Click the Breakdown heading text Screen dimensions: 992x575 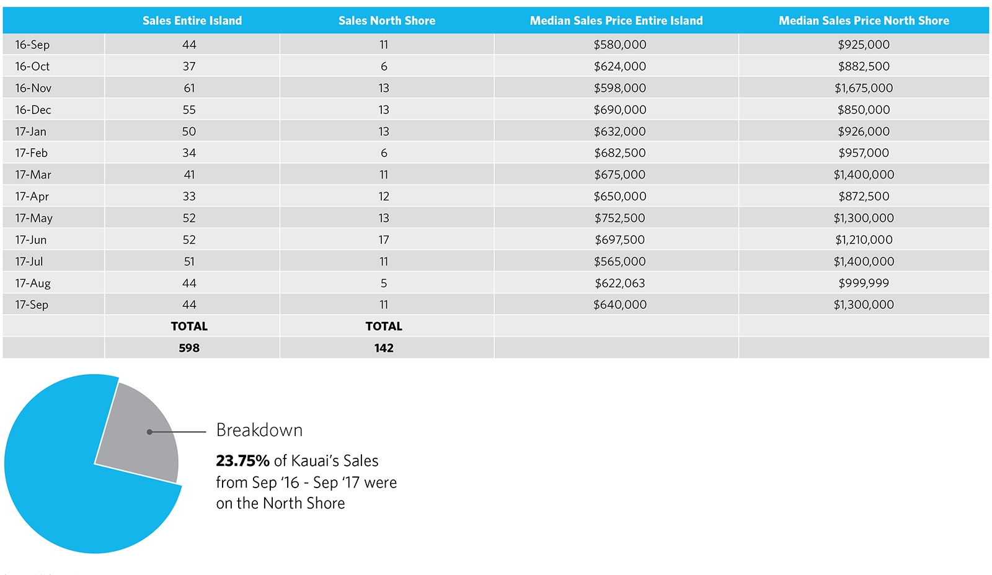point(259,430)
